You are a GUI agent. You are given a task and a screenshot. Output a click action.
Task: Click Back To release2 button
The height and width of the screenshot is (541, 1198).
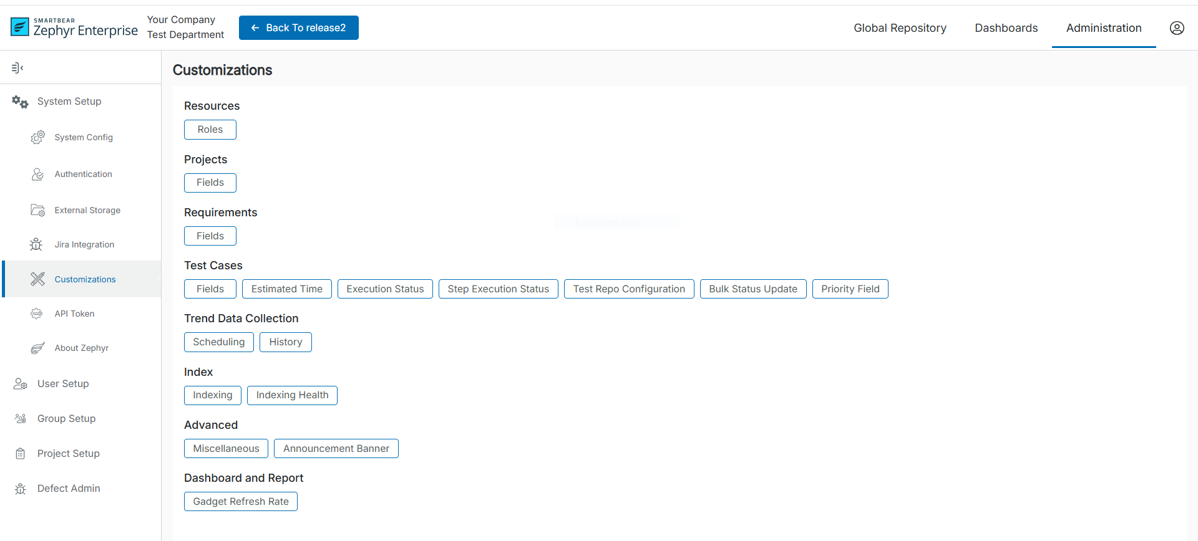click(298, 28)
